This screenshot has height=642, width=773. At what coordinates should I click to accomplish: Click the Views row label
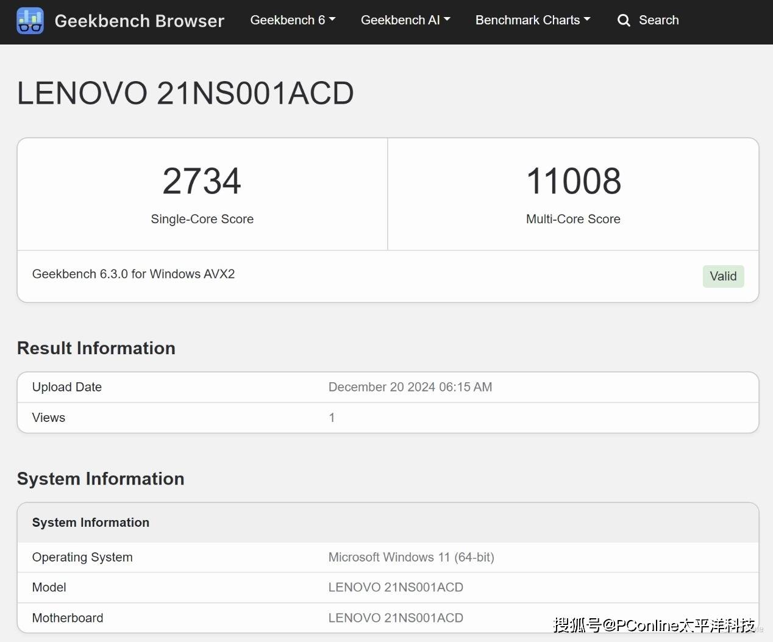point(49,418)
